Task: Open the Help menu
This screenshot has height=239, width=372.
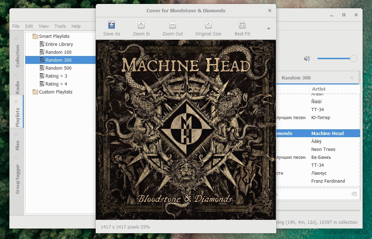Action: coord(76,26)
